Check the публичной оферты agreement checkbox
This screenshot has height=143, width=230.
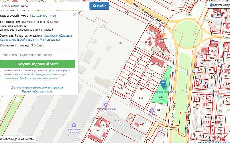tap(2, 71)
